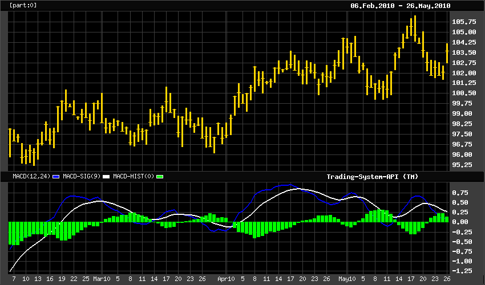
Task: Click the 105.00 price axis label
Action: pyautogui.click(x=464, y=32)
